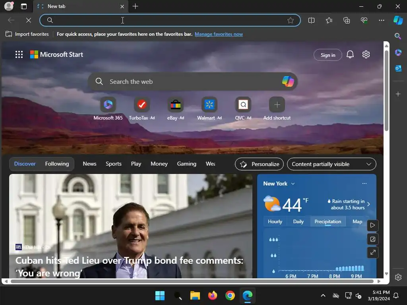Open Outlook in the sidebar
Viewport: 407px width, 305px height.
398,68
